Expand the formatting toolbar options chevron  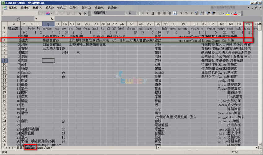point(242,13)
